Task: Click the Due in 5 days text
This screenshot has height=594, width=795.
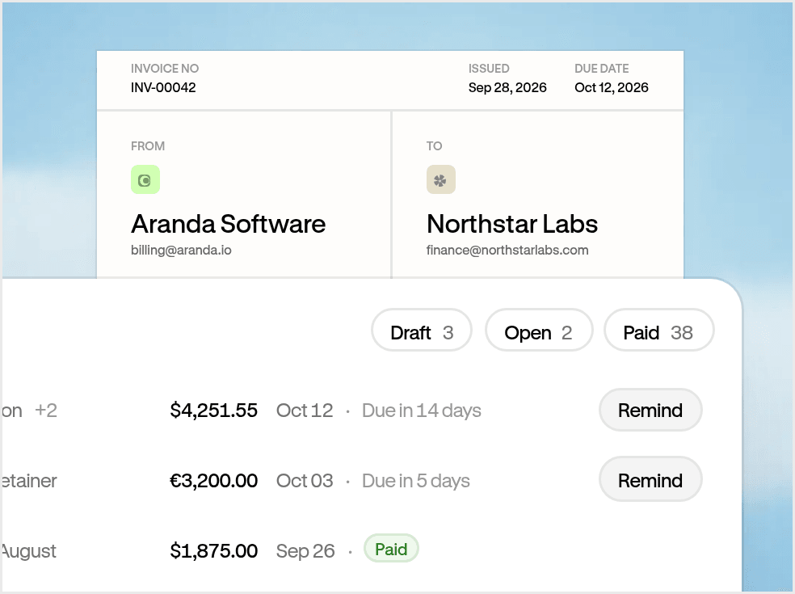Action: coord(416,480)
